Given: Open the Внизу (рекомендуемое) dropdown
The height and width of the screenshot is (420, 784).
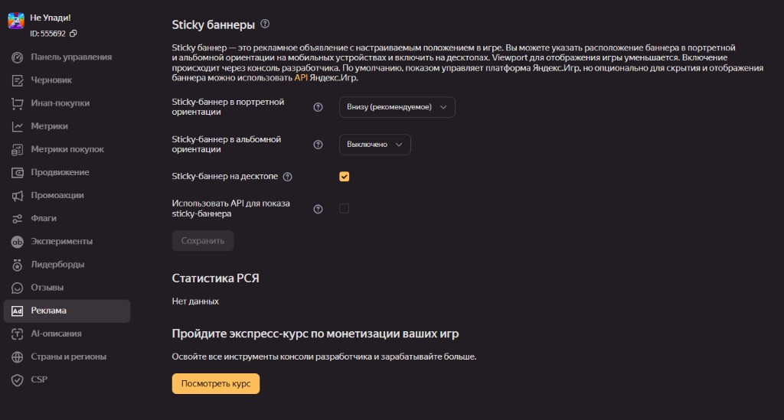Looking at the screenshot, I should tap(397, 107).
